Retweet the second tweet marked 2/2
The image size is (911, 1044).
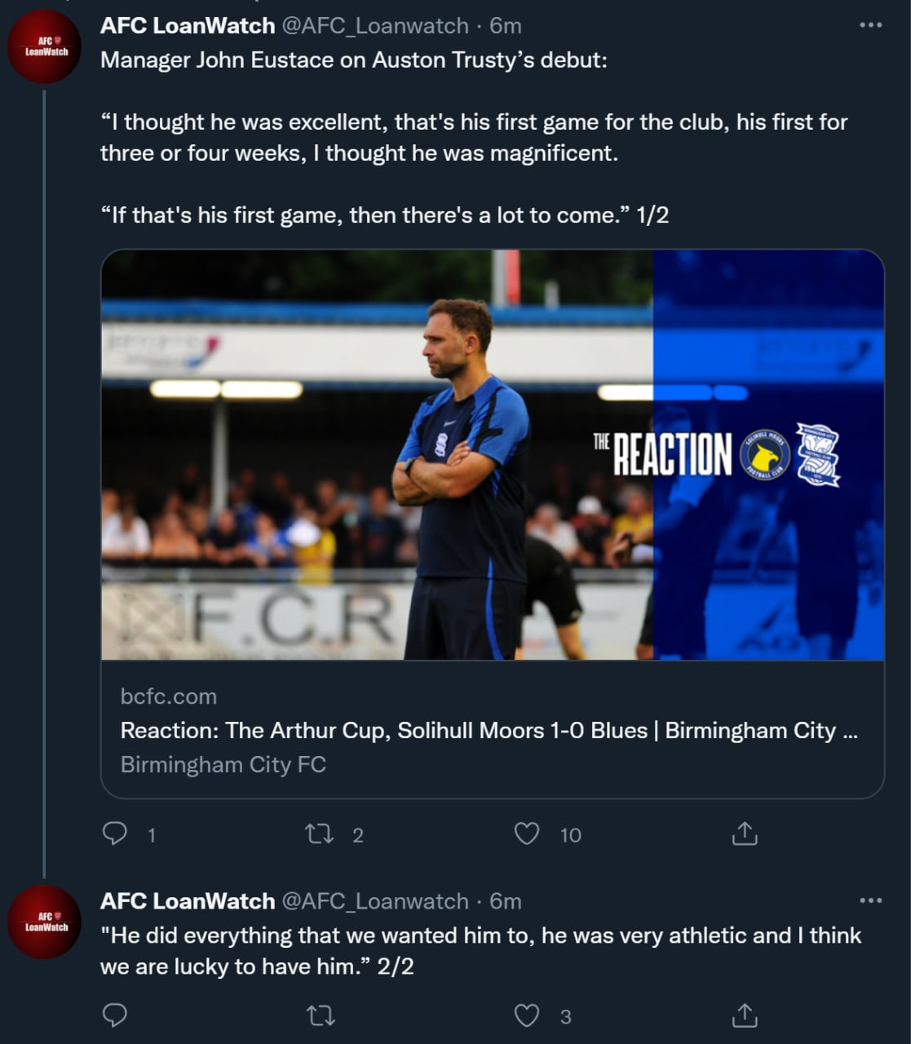pos(319,1015)
